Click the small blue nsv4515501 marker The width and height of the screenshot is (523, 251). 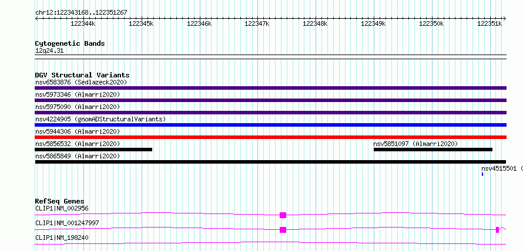pyautogui.click(x=482, y=174)
